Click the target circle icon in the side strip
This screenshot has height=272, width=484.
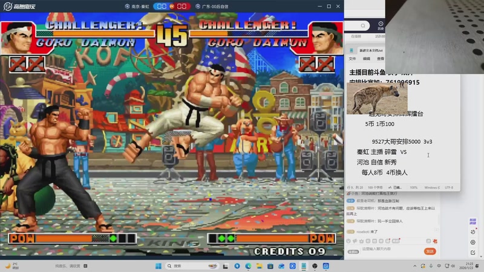[473, 242]
